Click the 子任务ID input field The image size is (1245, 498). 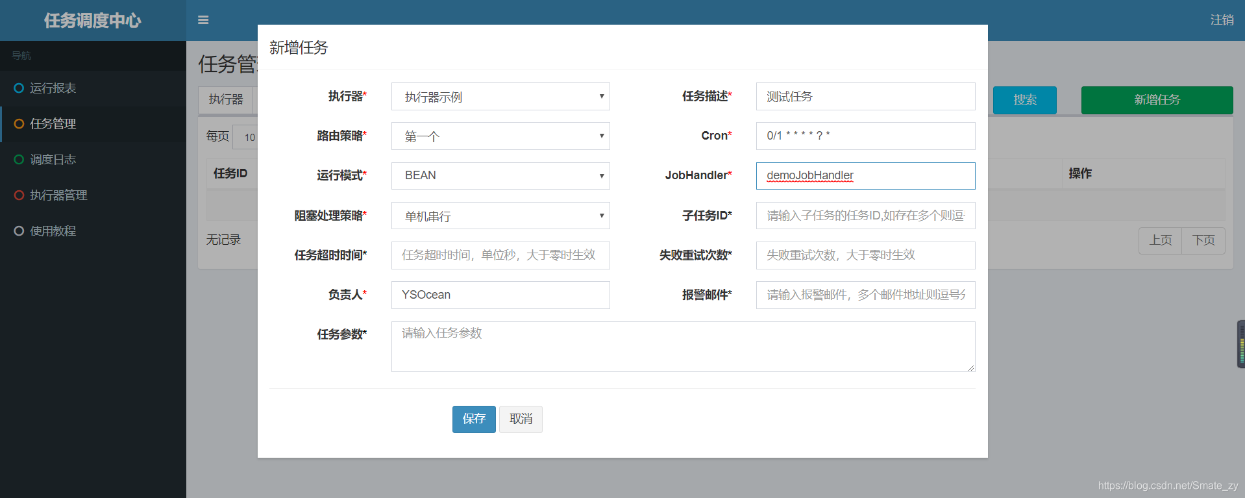point(865,216)
